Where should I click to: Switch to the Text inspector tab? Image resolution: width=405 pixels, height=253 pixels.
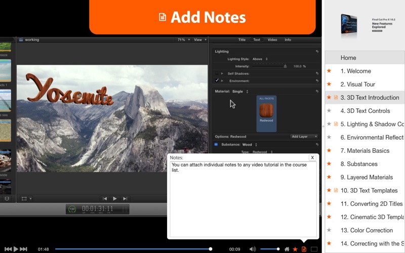pos(257,40)
